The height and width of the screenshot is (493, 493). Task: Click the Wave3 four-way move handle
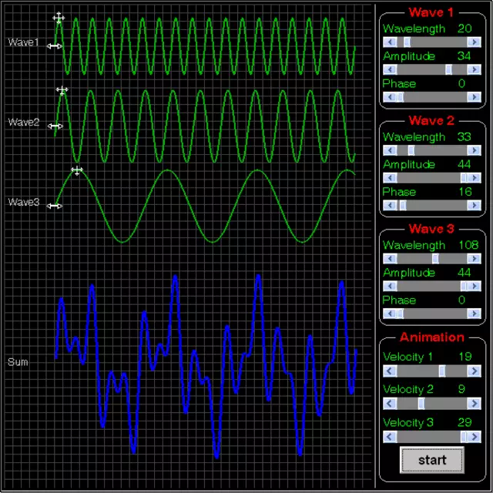(x=76, y=170)
